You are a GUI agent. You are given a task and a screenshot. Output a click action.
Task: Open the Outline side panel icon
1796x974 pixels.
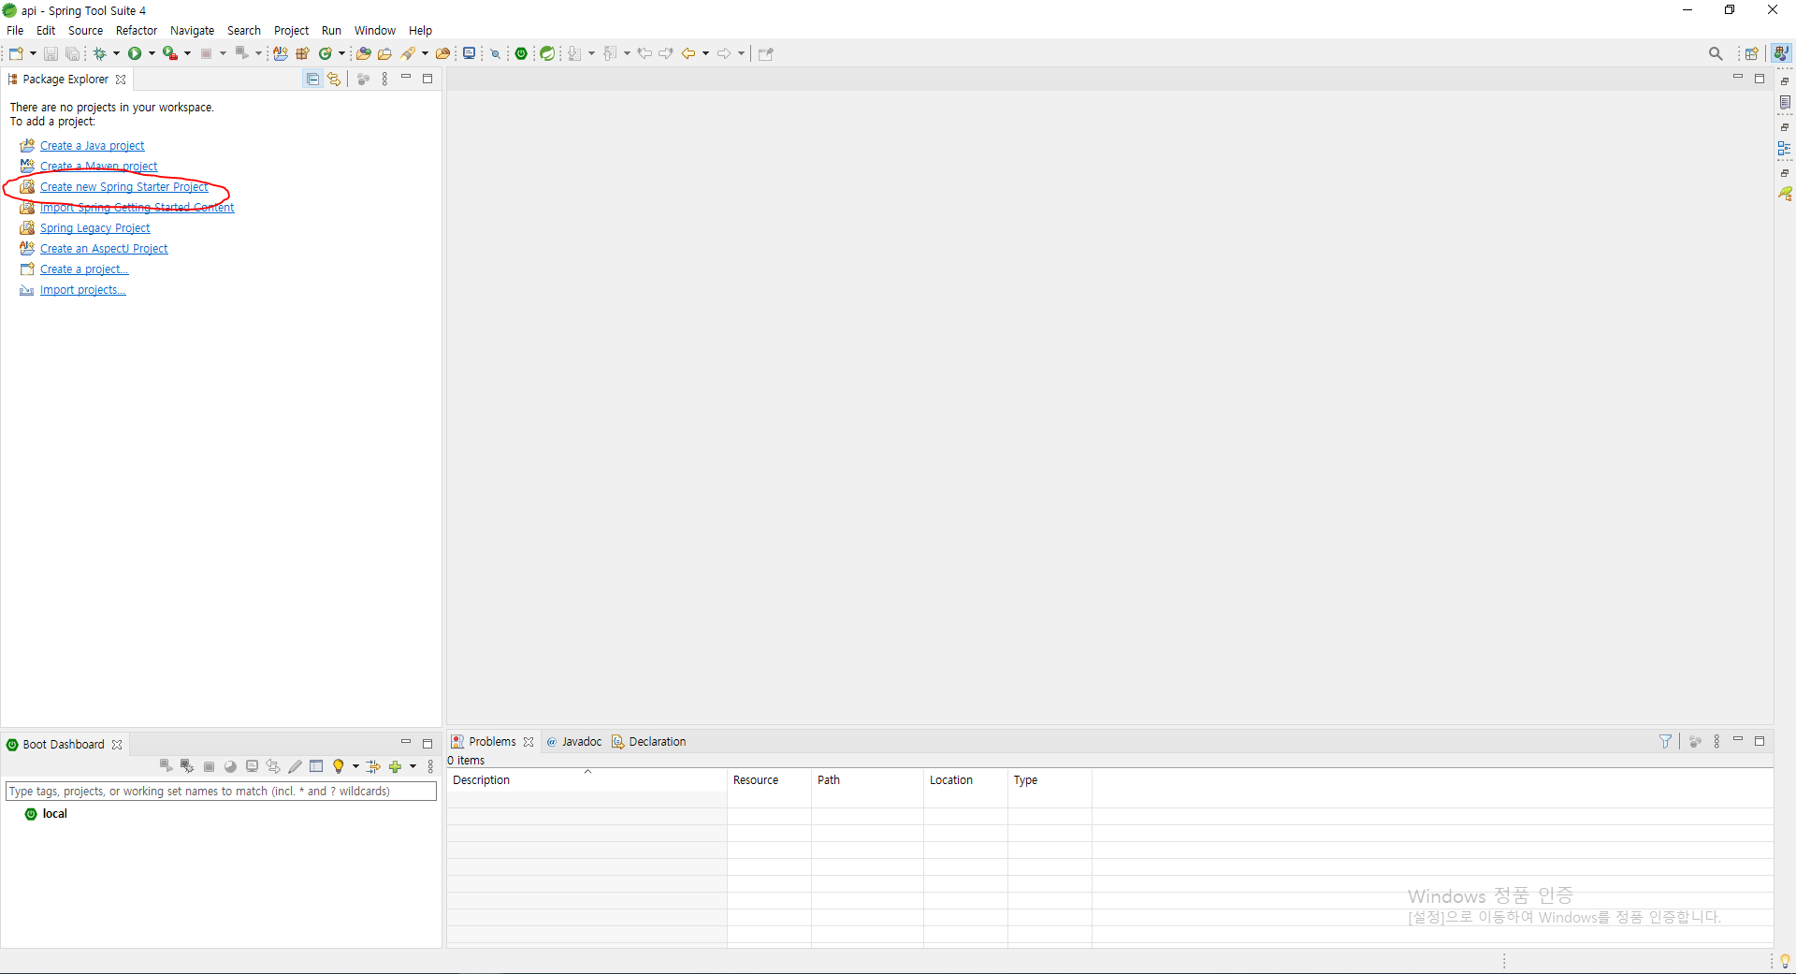[1785, 148]
